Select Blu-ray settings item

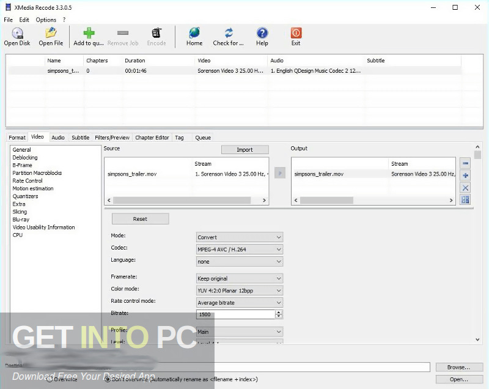pos(21,220)
